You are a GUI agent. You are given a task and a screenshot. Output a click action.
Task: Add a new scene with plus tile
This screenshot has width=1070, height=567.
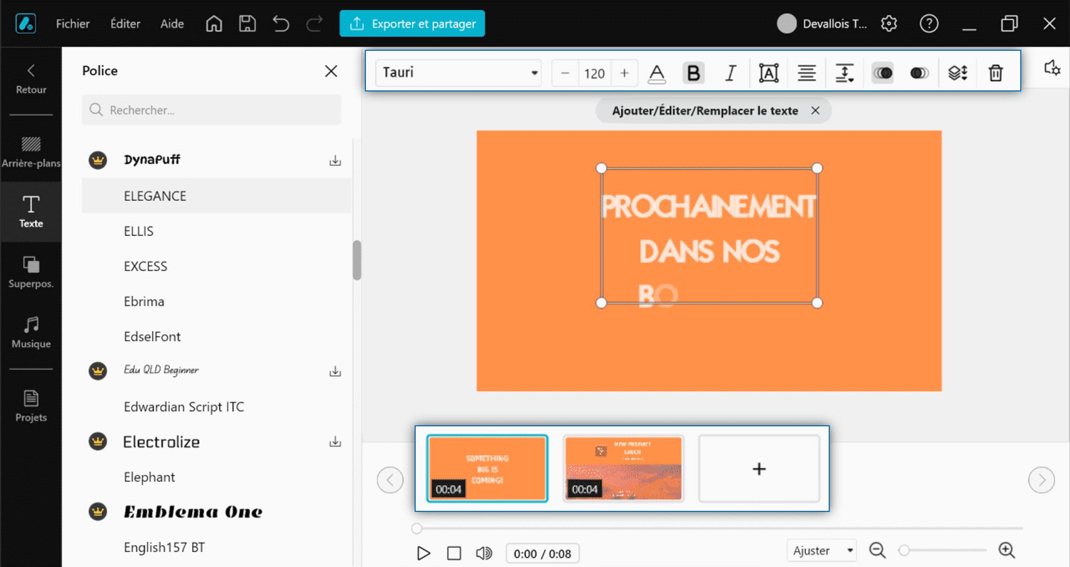pyautogui.click(x=759, y=469)
